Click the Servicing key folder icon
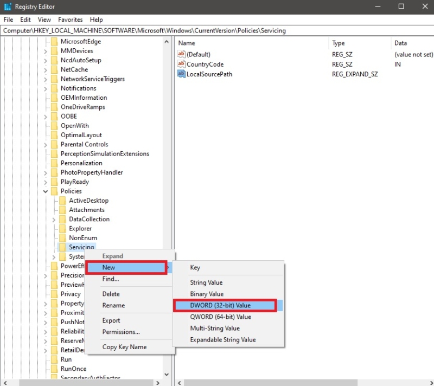434x386 pixels. (62, 247)
